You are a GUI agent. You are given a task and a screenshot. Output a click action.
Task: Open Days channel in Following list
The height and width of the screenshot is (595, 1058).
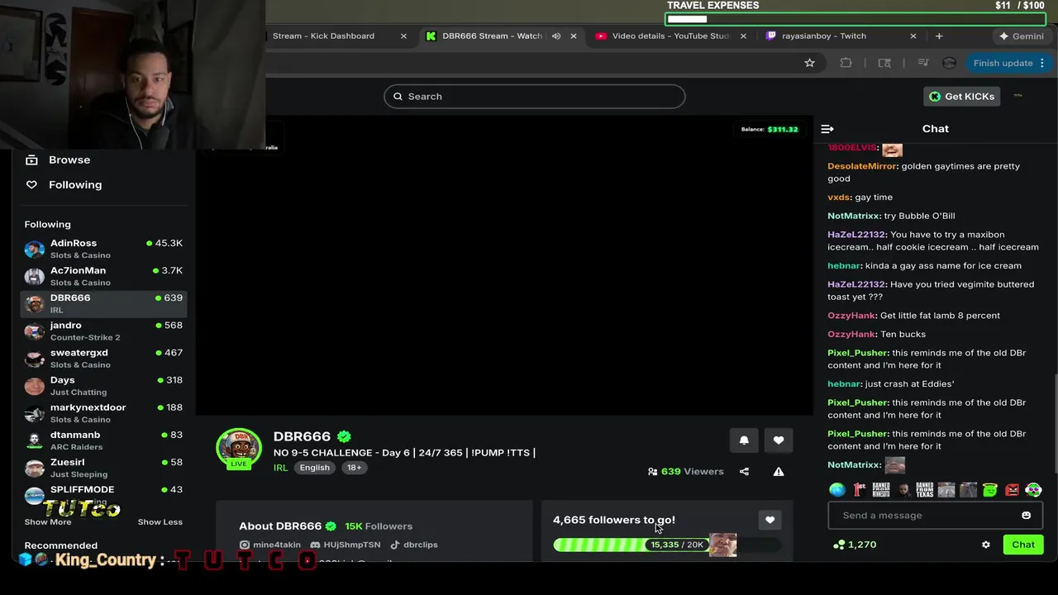pos(103,385)
